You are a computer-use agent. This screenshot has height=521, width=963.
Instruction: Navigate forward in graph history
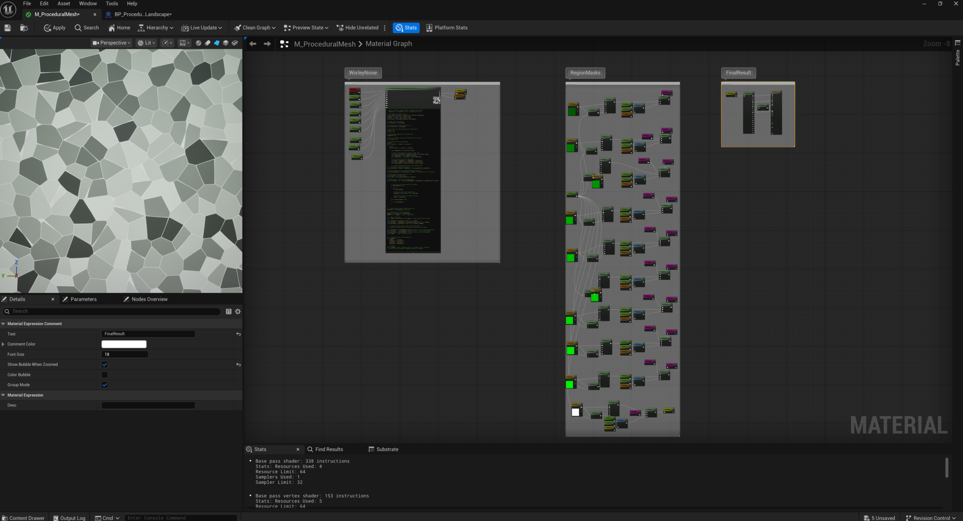point(267,44)
